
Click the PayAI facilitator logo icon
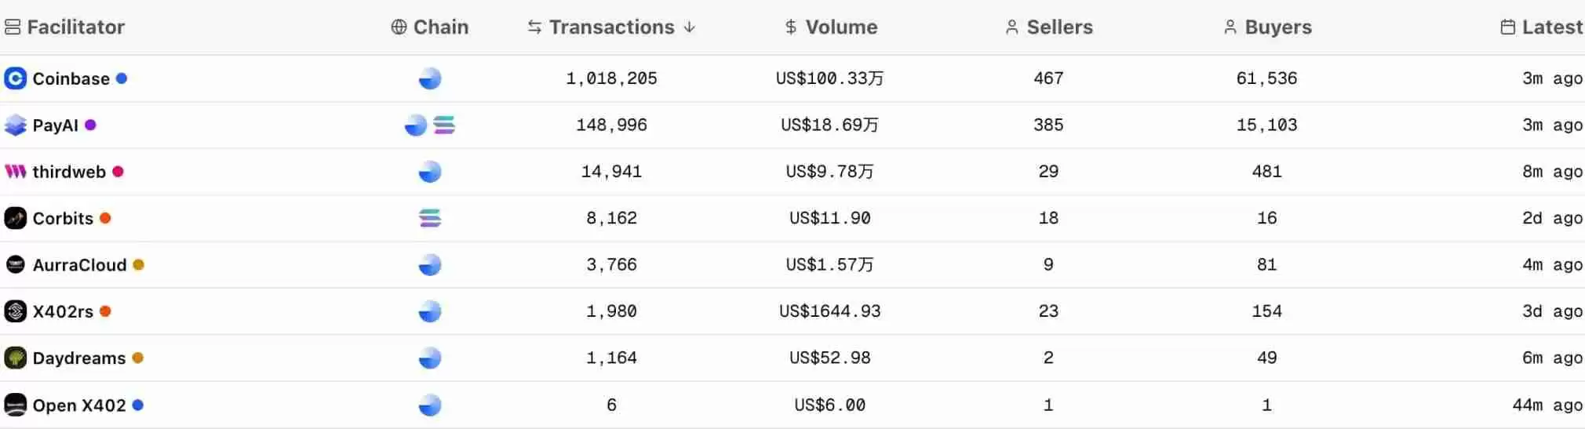[15, 125]
